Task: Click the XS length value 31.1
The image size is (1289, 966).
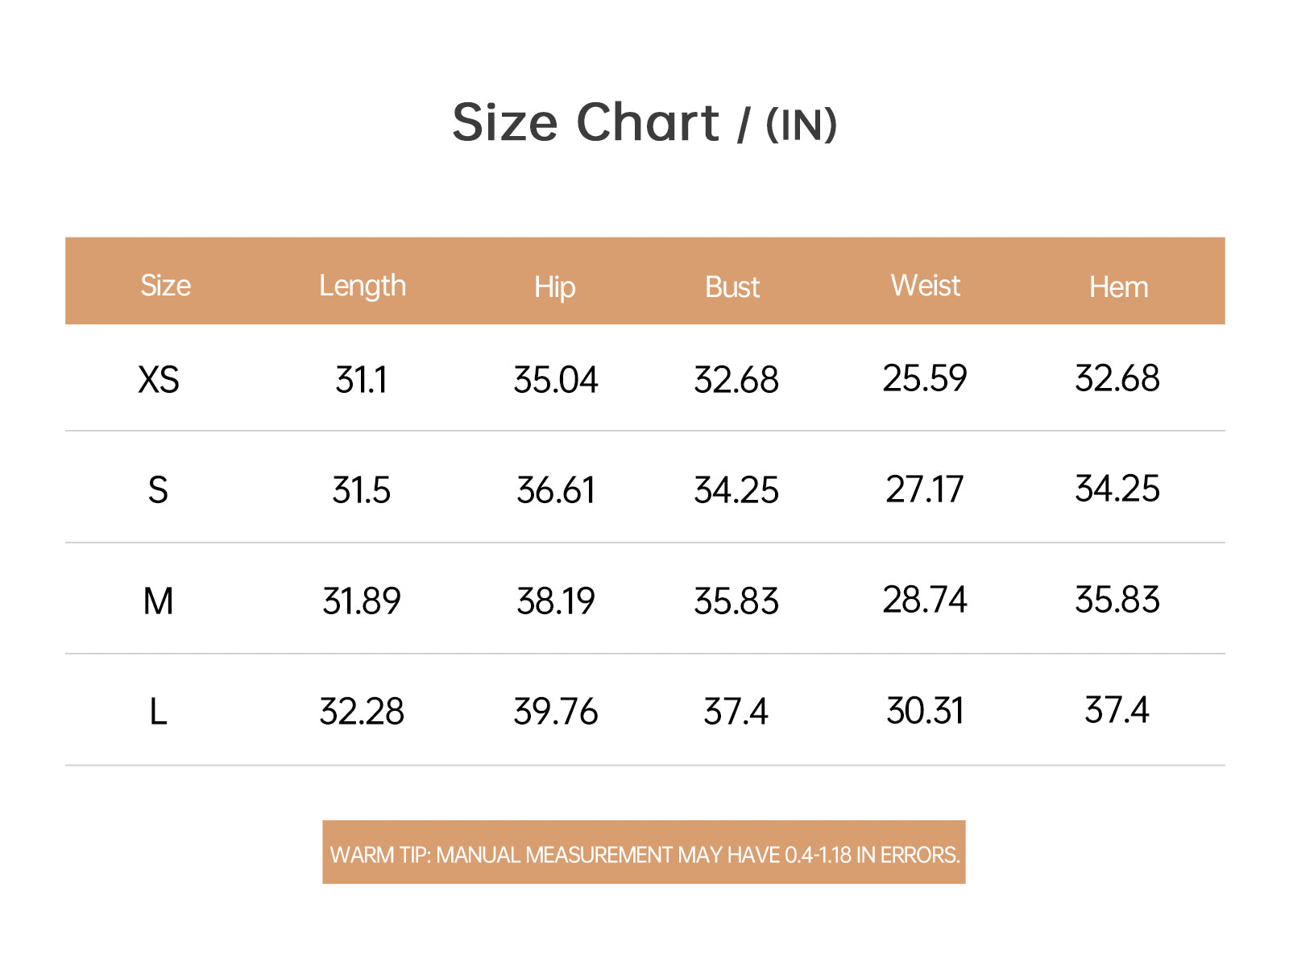Action: (x=362, y=380)
